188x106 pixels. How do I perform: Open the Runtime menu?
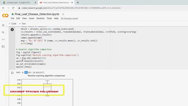coord(41,18)
